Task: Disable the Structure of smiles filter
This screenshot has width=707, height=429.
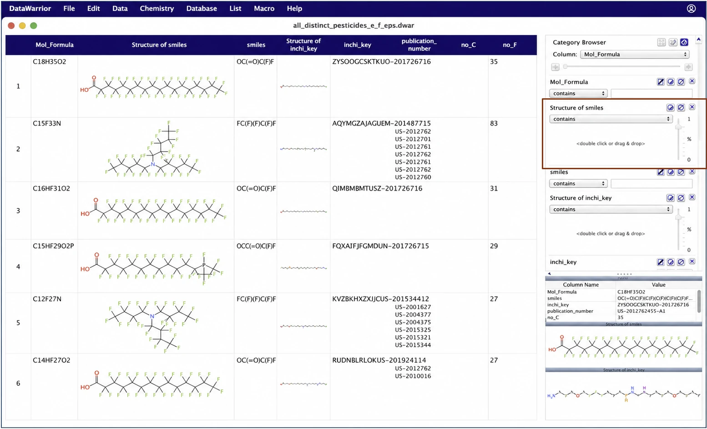Action: point(681,108)
